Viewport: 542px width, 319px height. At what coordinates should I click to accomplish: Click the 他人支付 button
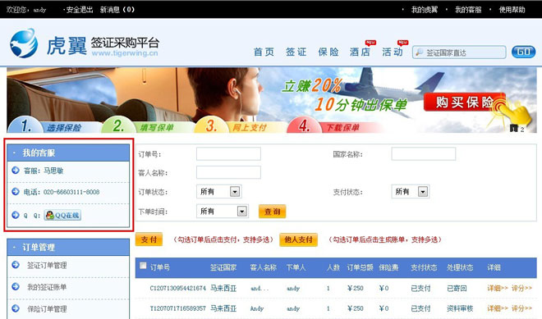[298, 239]
